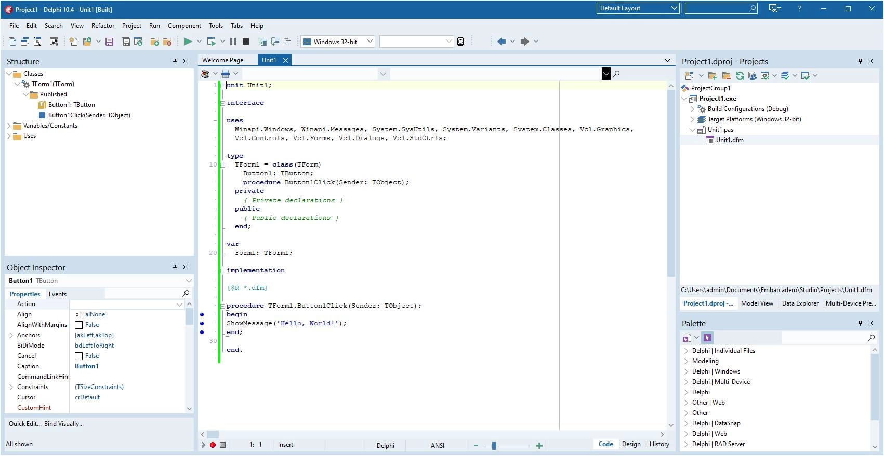Viewport: 884px width, 456px height.
Task: Click the New Items toolbar icon
Action: point(74,42)
